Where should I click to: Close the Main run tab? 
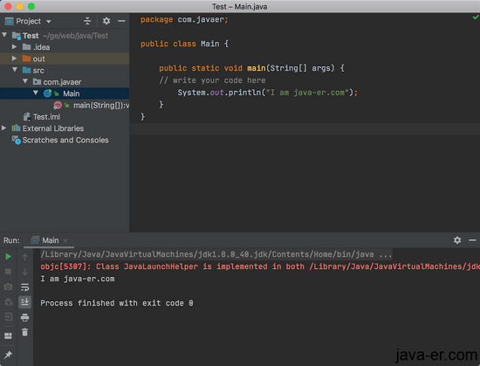pyautogui.click(x=65, y=241)
